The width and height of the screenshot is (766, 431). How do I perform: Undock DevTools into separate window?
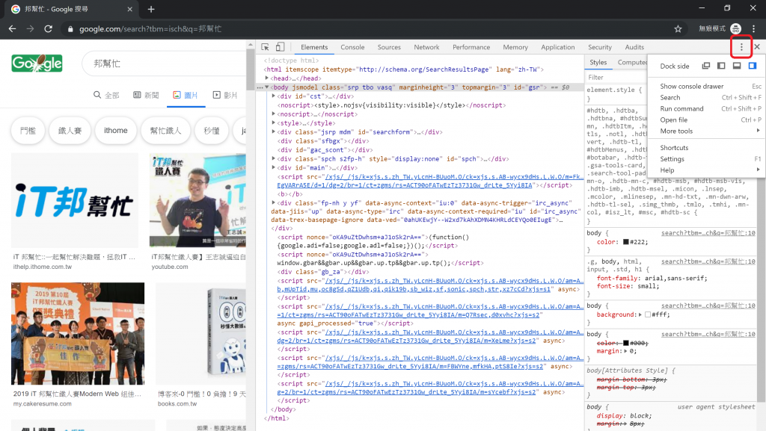[706, 66]
